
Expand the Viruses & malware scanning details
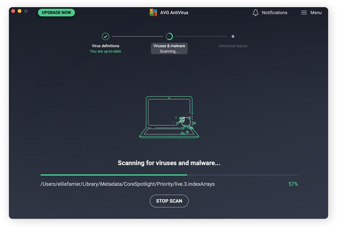click(x=169, y=48)
